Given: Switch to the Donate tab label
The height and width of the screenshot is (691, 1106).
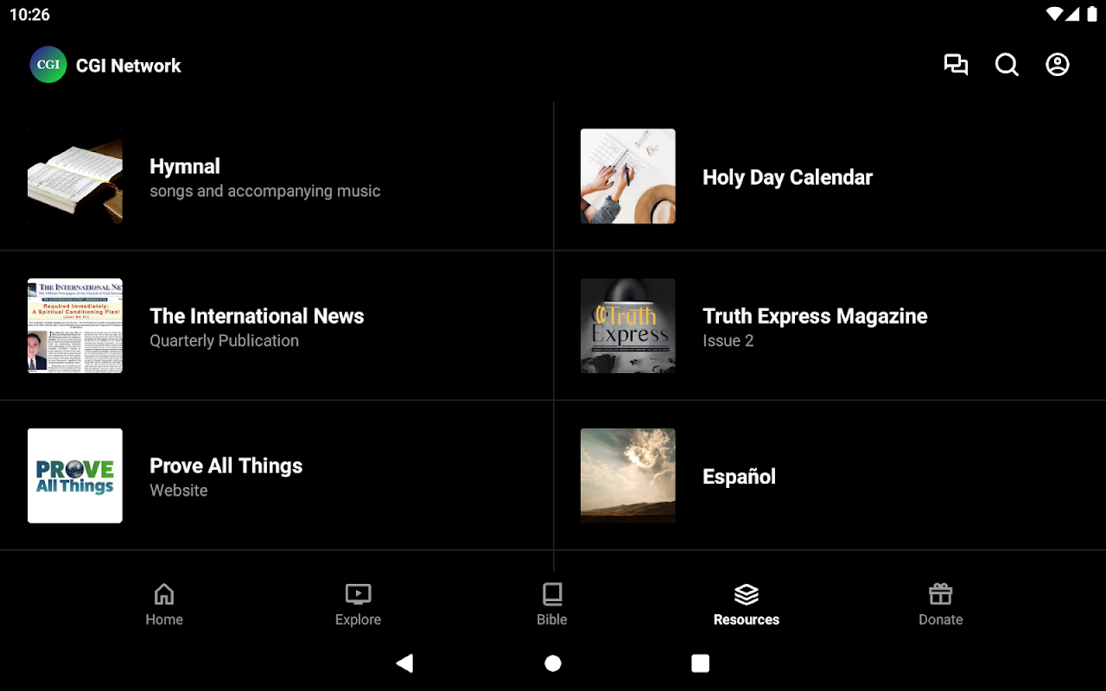Looking at the screenshot, I should tap(940, 619).
